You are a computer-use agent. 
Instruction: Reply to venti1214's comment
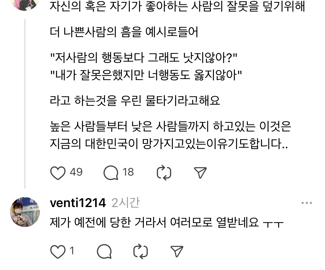(x=104, y=252)
